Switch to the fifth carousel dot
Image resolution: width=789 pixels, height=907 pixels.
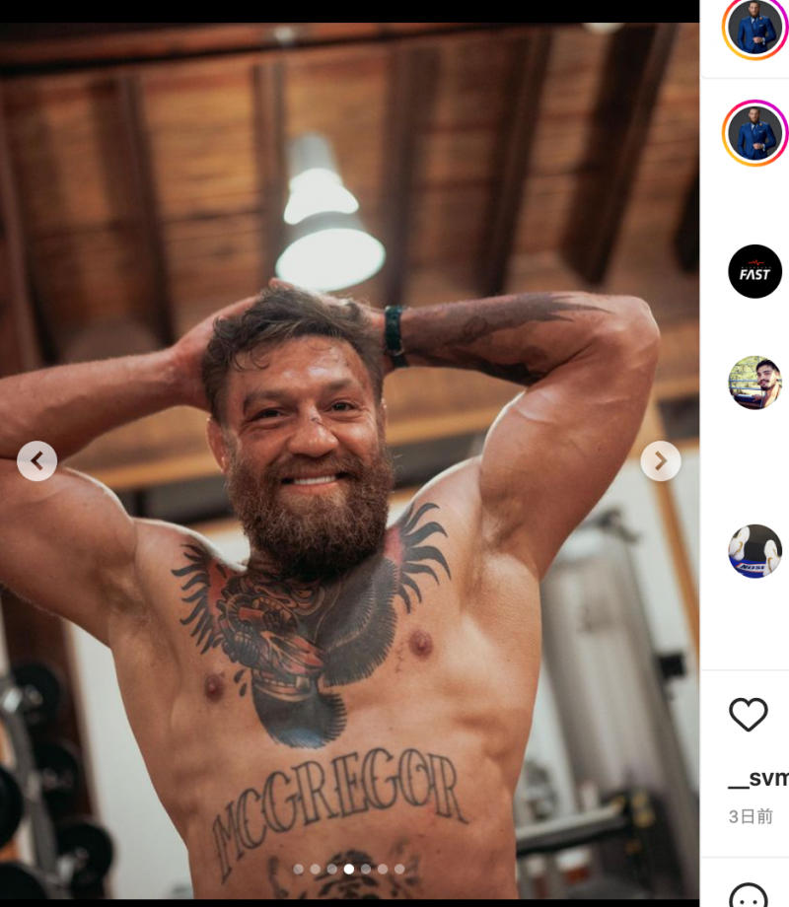365,870
